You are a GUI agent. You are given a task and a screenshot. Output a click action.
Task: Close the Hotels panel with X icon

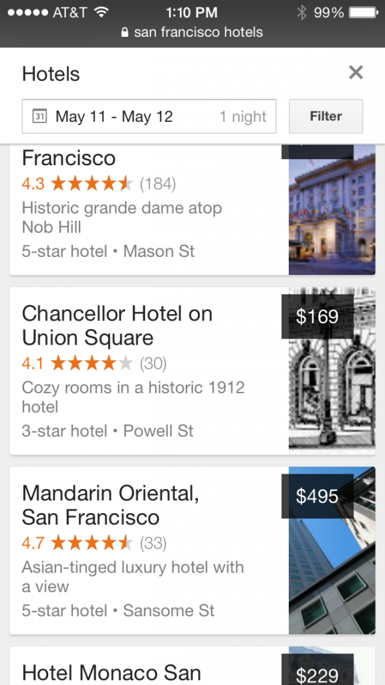pyautogui.click(x=356, y=72)
